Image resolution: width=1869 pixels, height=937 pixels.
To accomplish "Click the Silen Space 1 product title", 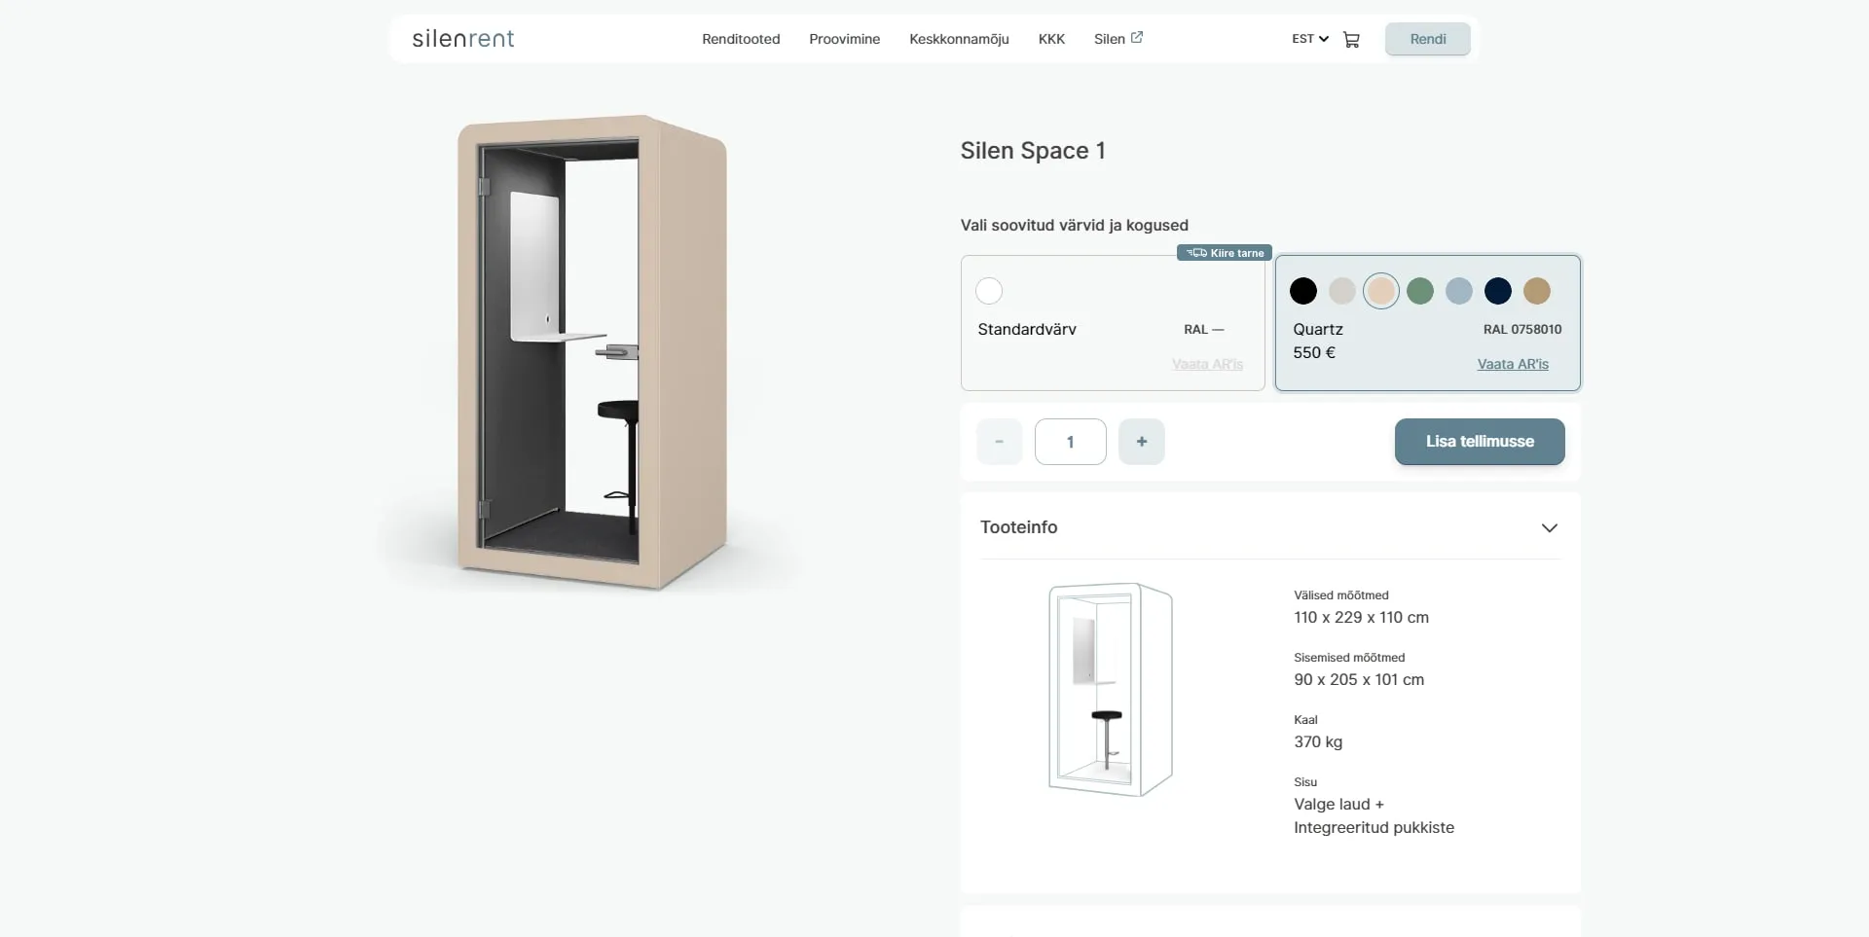I will [1033, 151].
